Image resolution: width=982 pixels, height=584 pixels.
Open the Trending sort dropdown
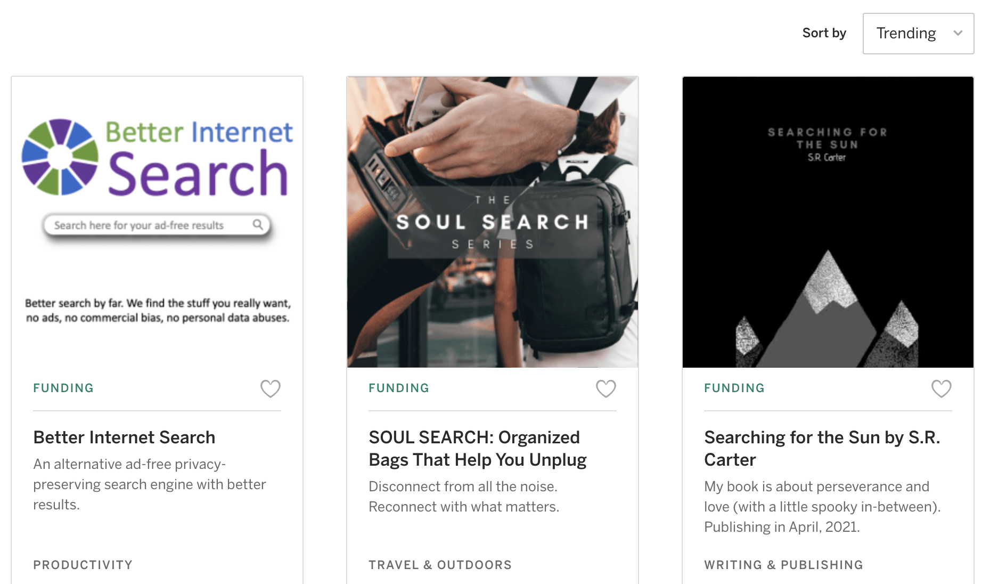click(x=918, y=34)
